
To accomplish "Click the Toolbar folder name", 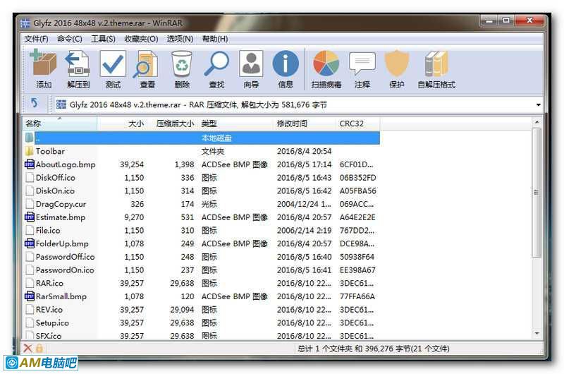I will tap(50, 151).
